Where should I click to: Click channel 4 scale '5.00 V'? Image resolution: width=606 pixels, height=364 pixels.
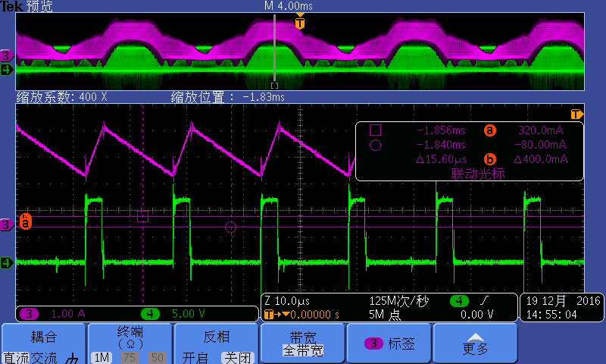[x=188, y=314]
